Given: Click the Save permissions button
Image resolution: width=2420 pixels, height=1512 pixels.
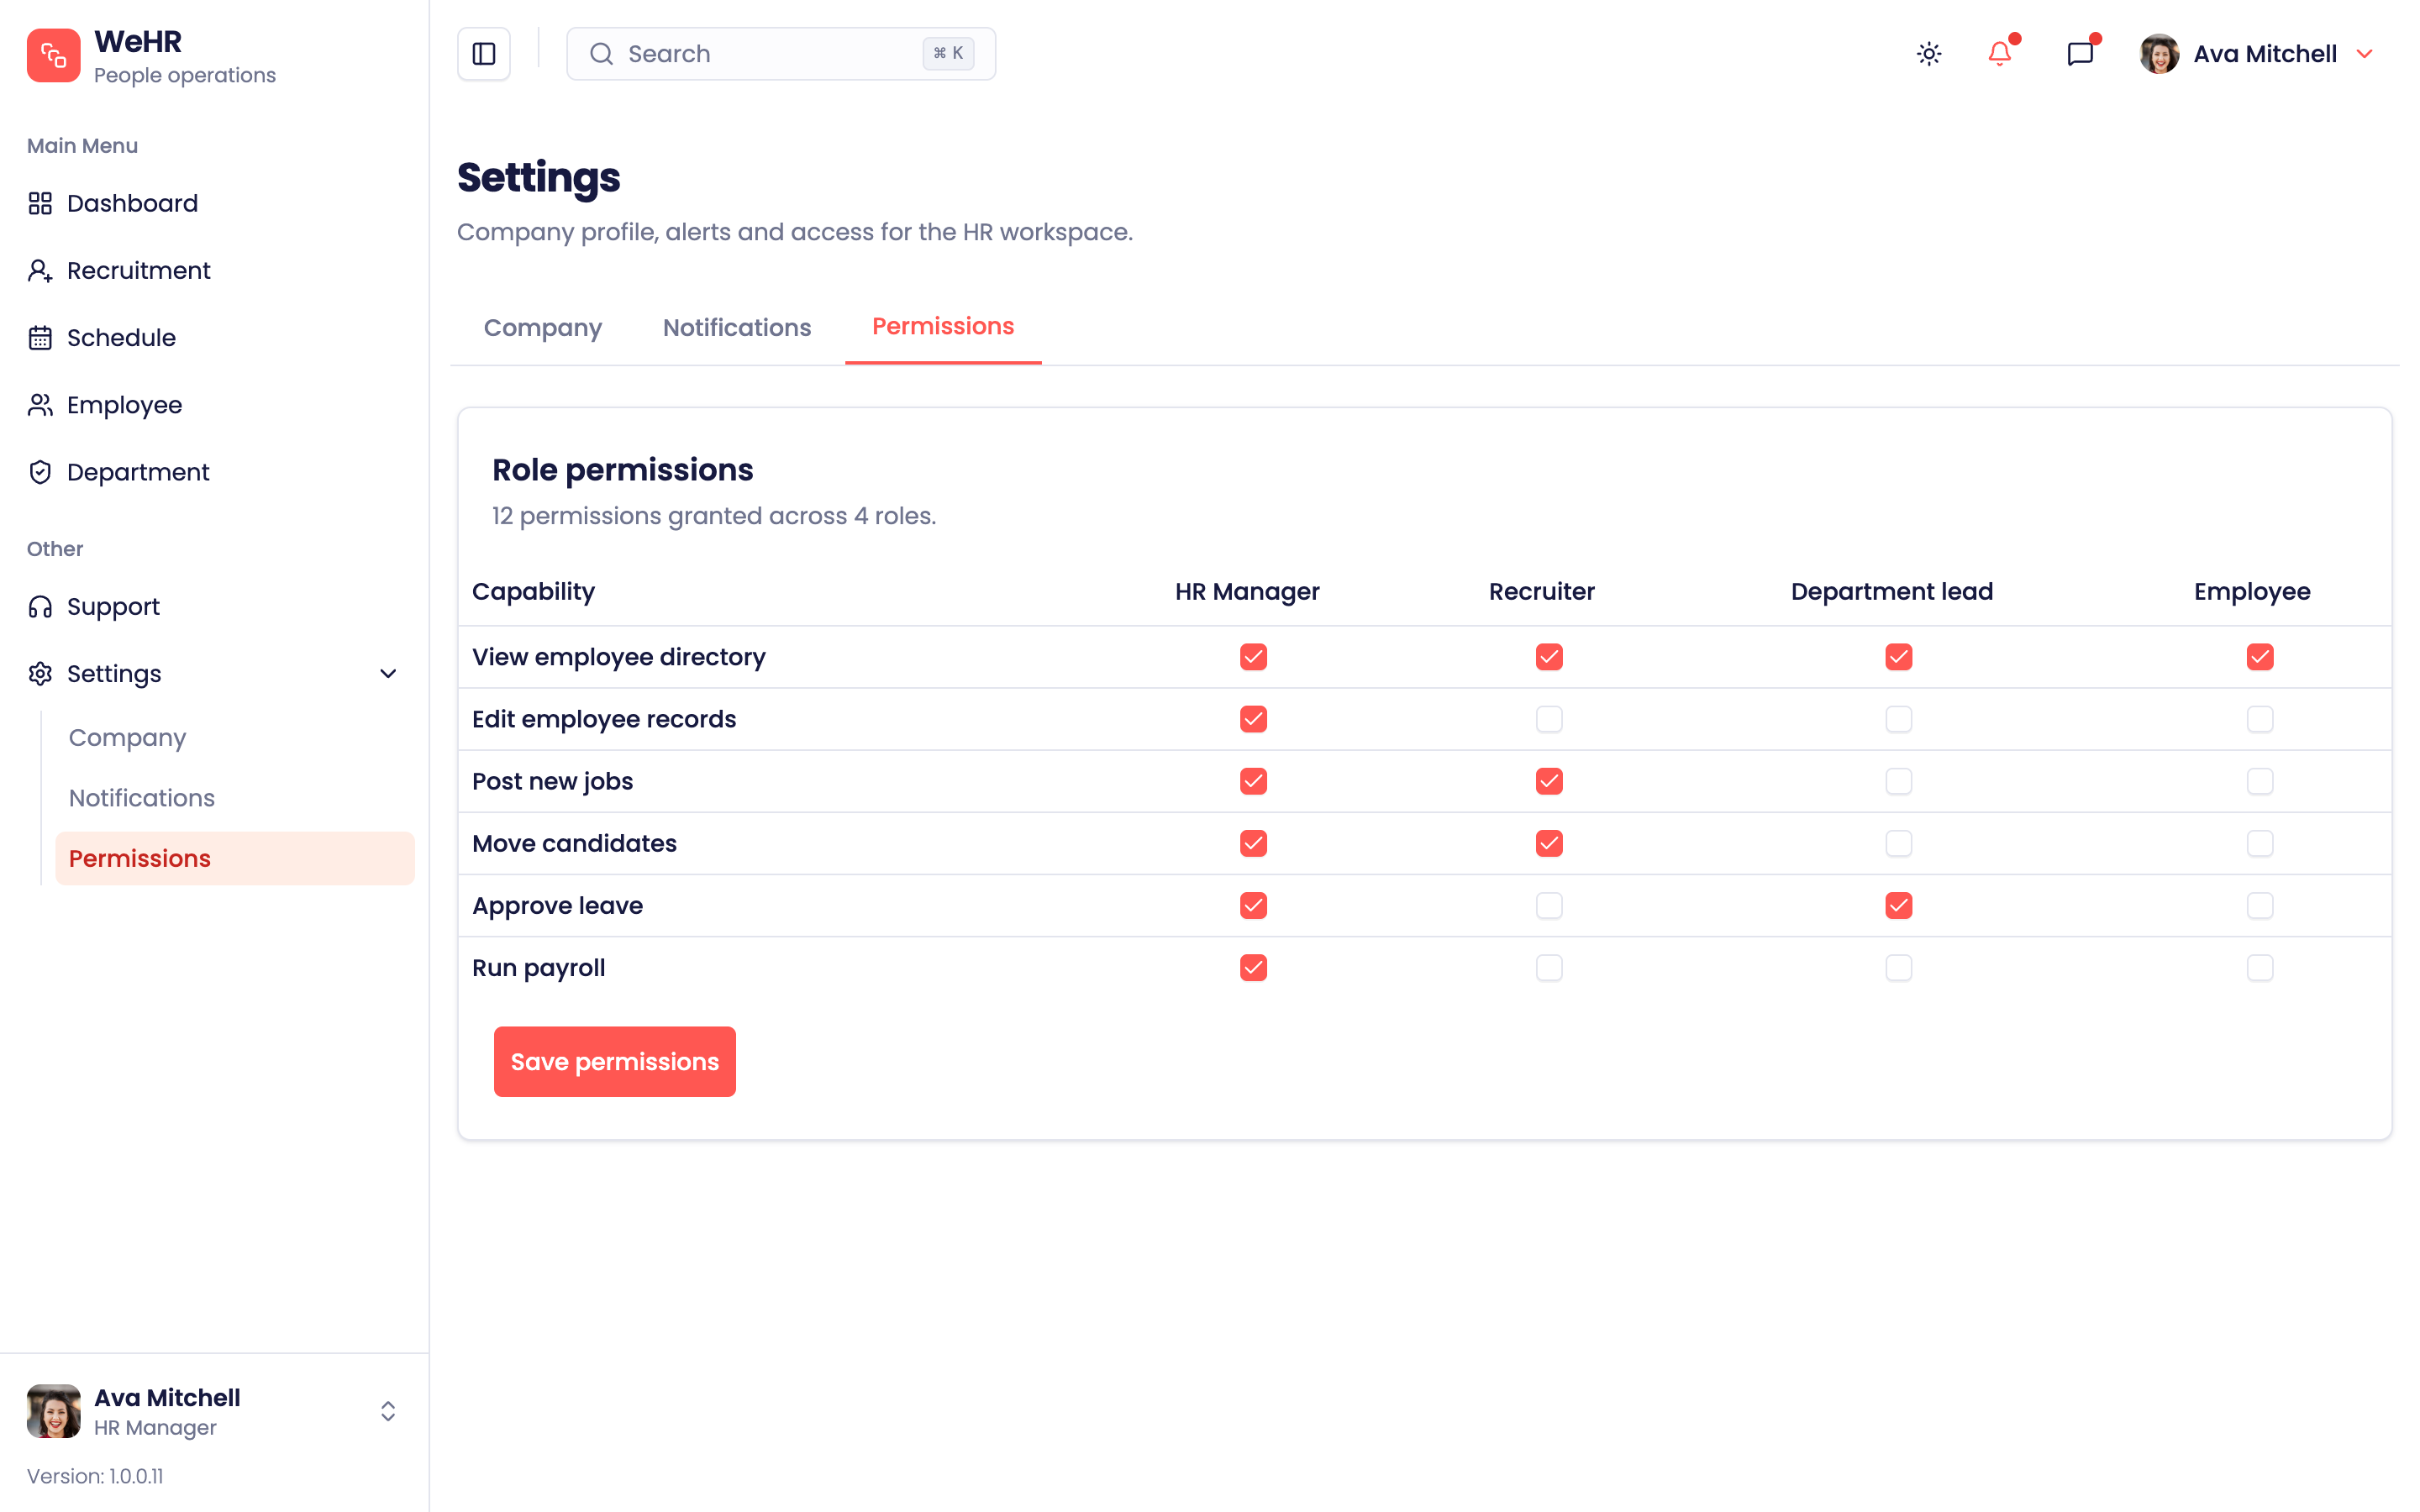Looking at the screenshot, I should [x=614, y=1062].
